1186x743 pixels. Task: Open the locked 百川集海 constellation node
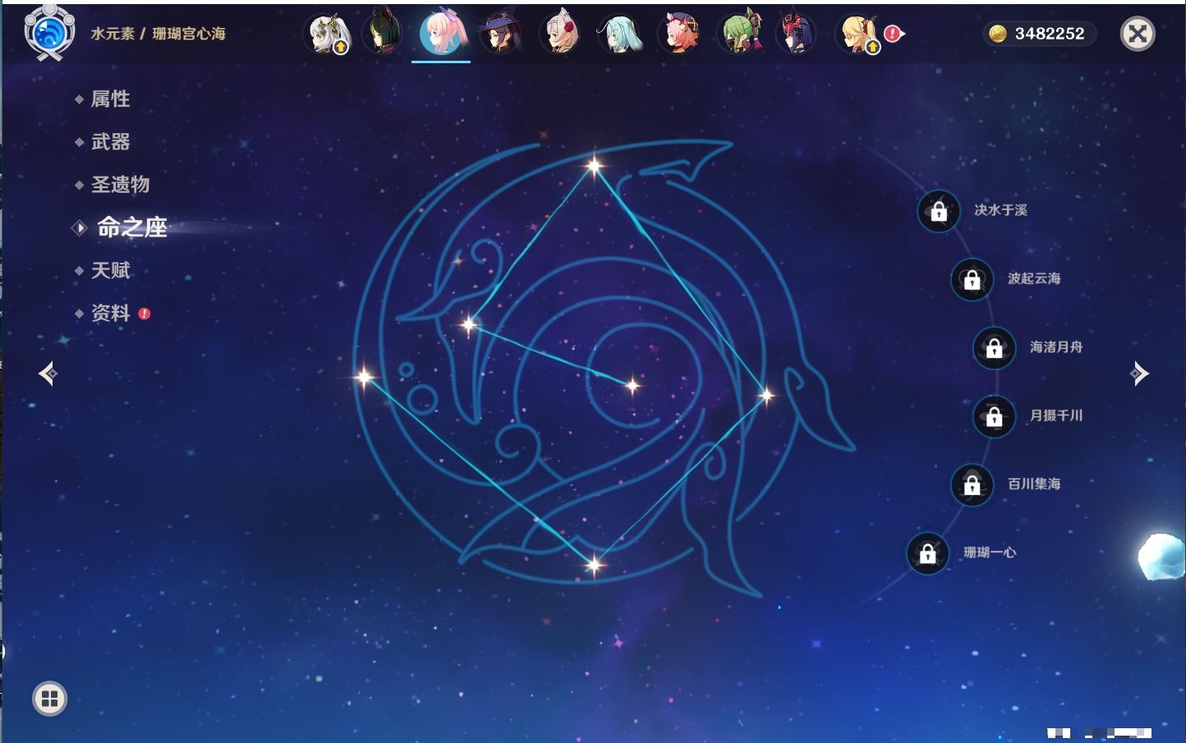click(972, 484)
